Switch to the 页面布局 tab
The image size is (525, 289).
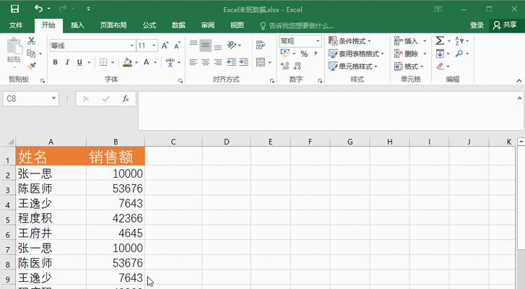(x=113, y=25)
